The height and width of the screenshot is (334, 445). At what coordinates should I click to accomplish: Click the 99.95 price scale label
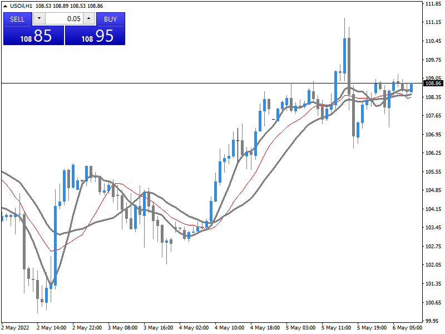(433, 321)
